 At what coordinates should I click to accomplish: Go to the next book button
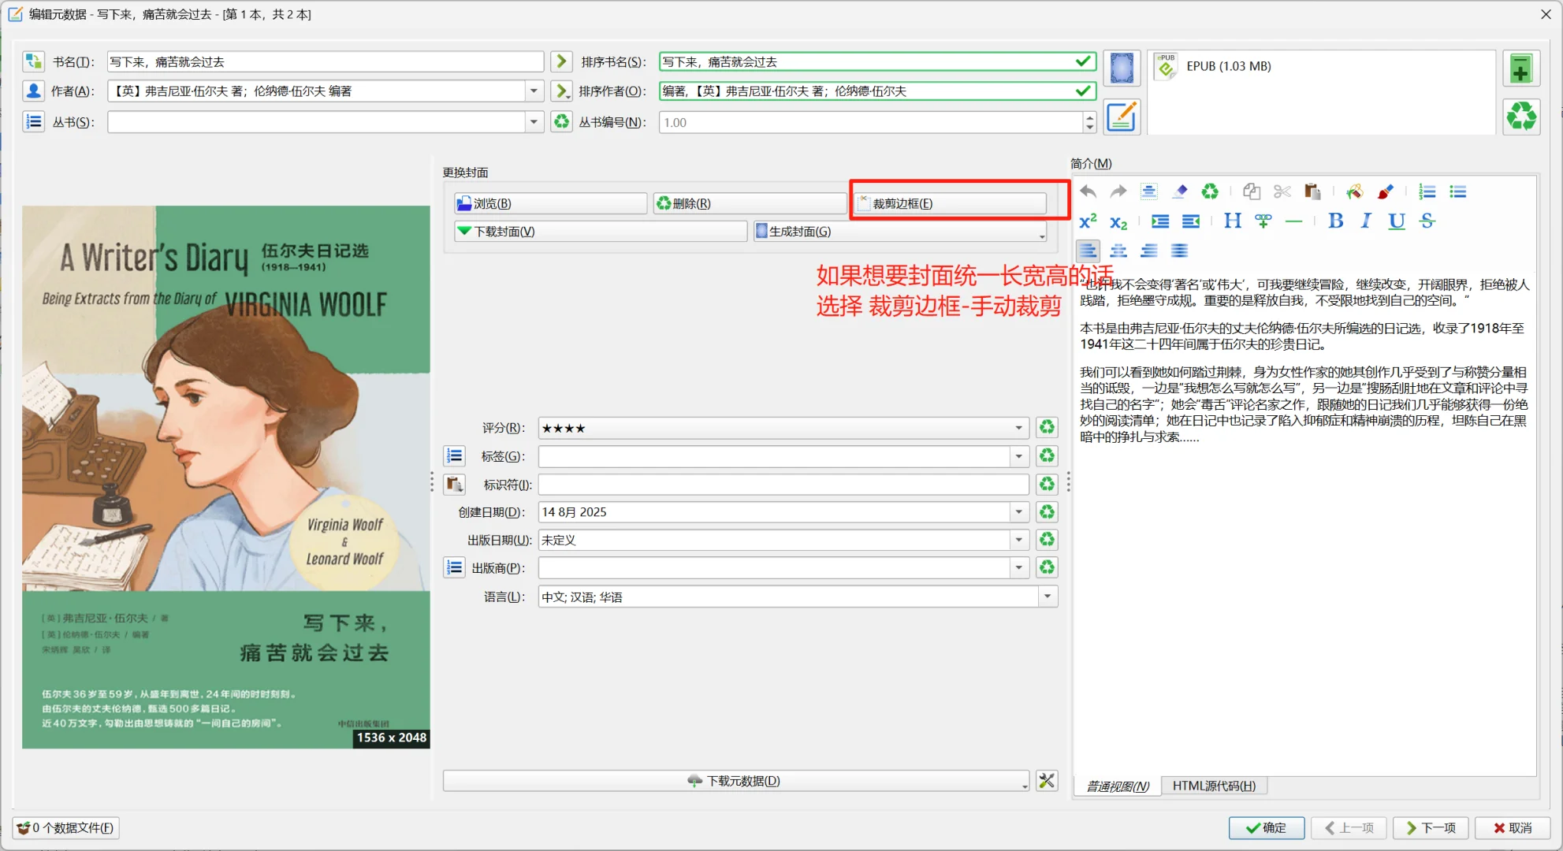1431,827
